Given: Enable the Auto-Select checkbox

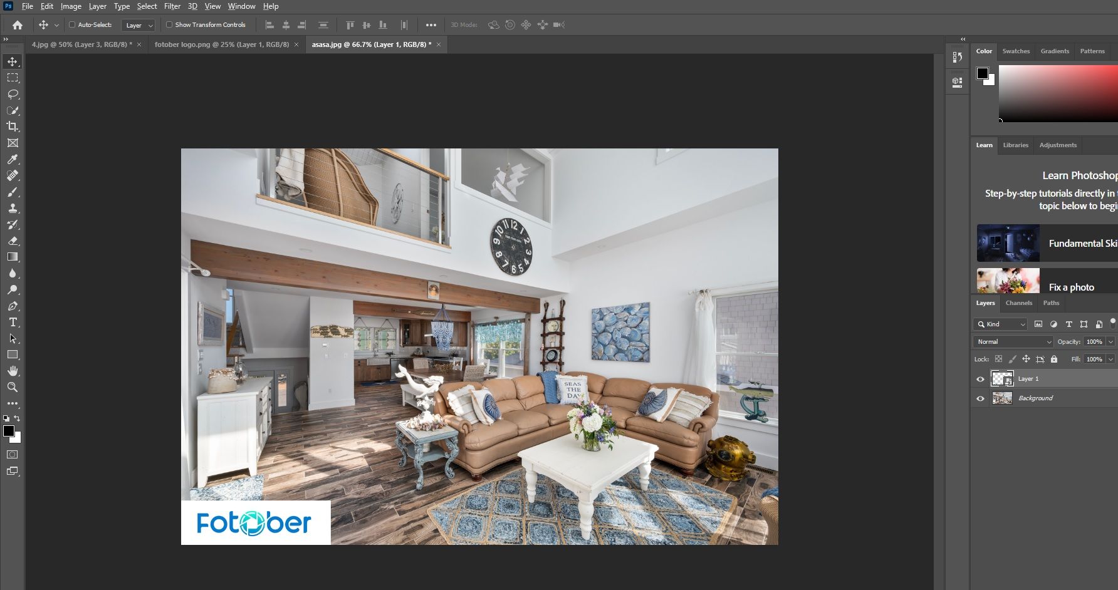Looking at the screenshot, I should (x=72, y=25).
